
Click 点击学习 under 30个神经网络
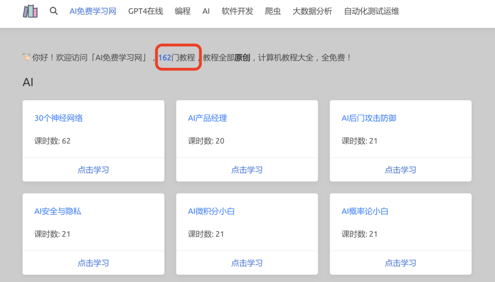(x=93, y=169)
